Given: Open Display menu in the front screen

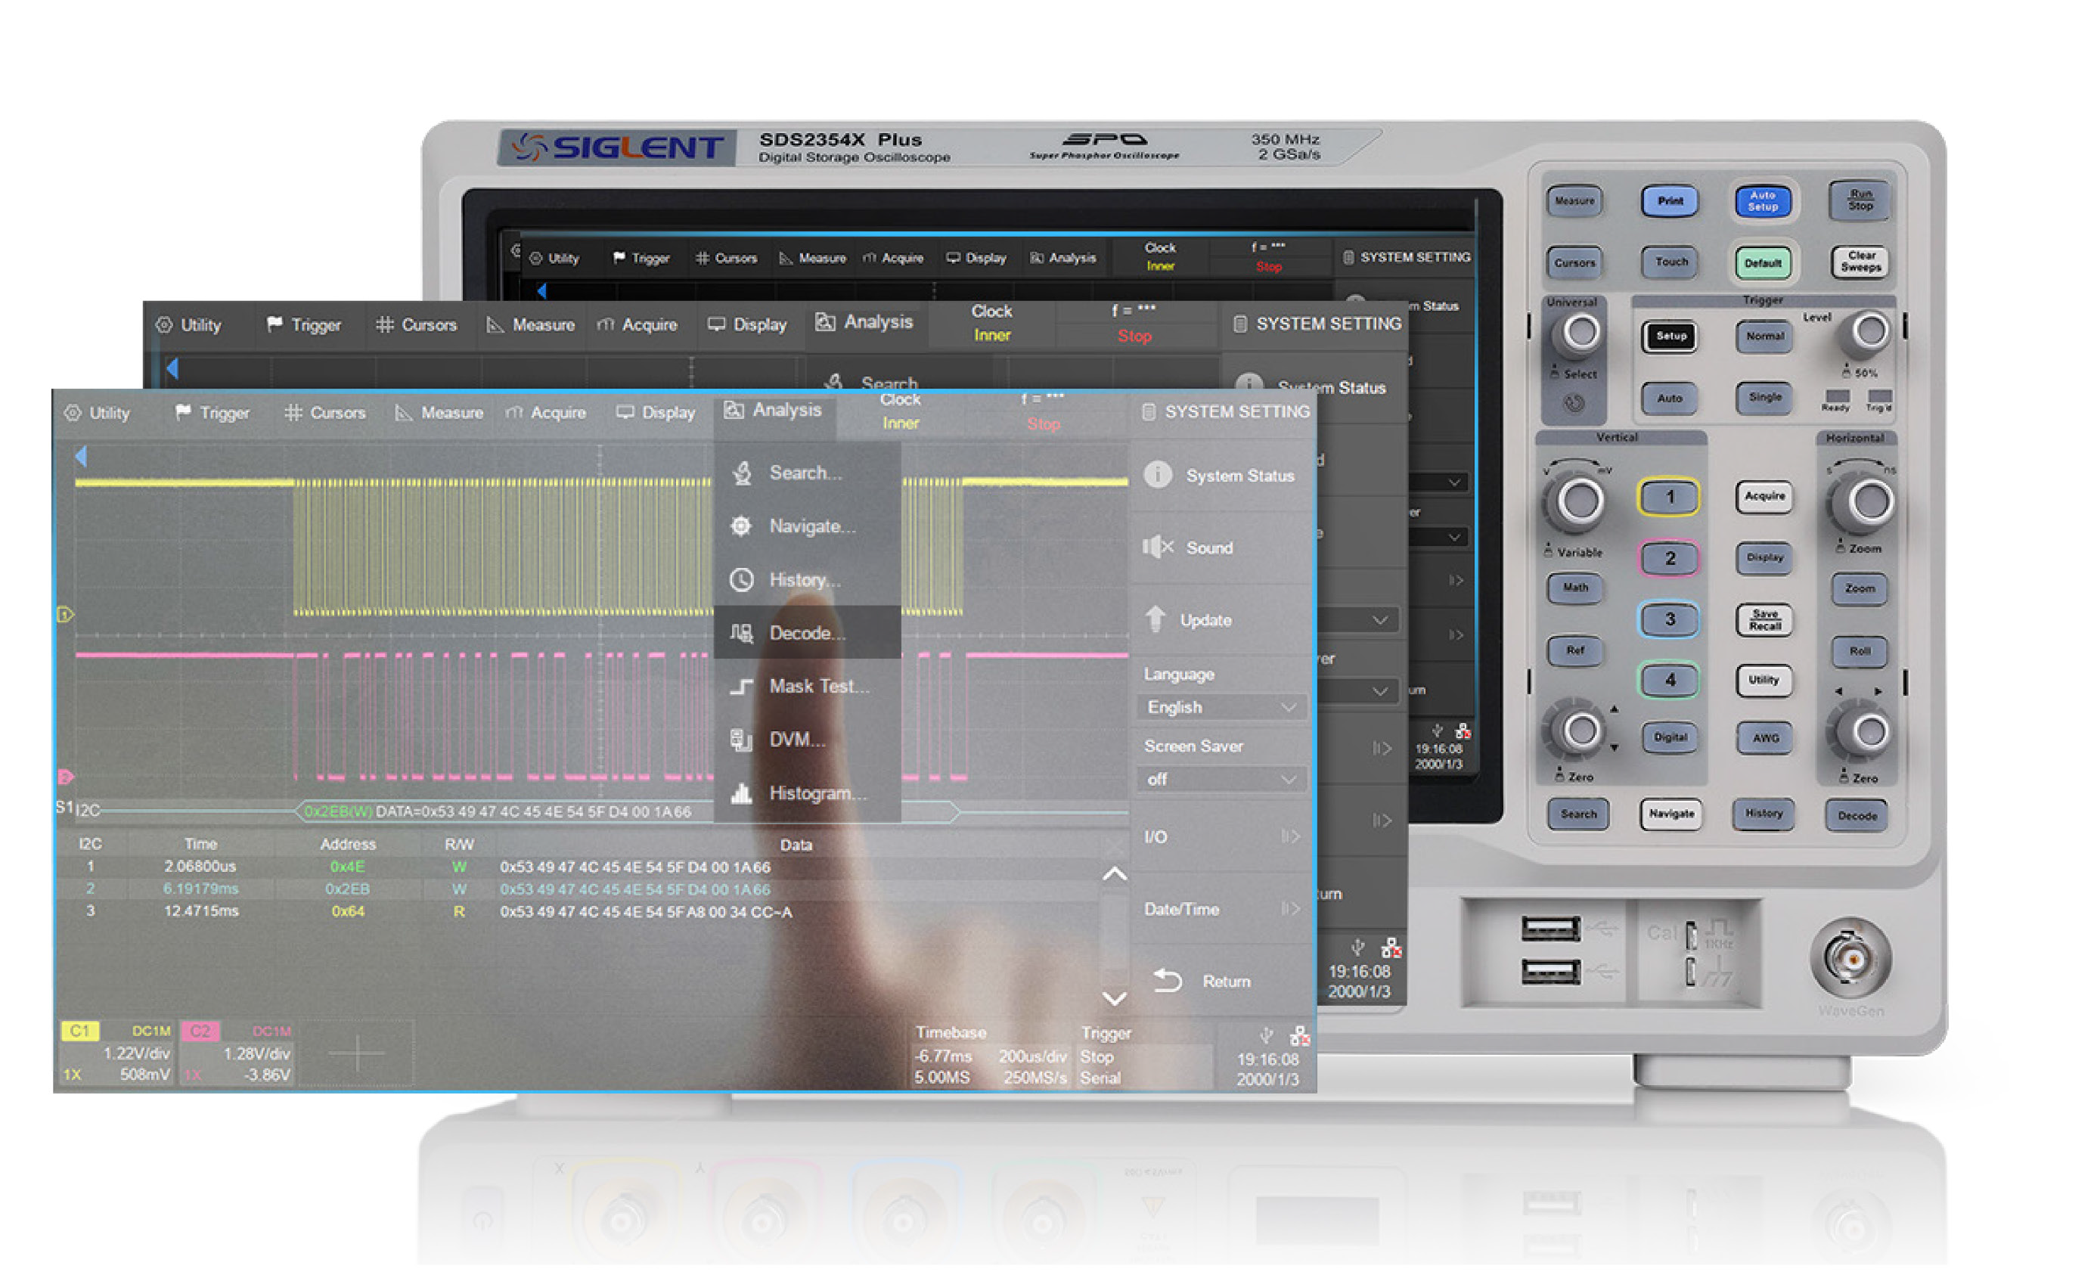Looking at the screenshot, I should pyautogui.click(x=656, y=413).
